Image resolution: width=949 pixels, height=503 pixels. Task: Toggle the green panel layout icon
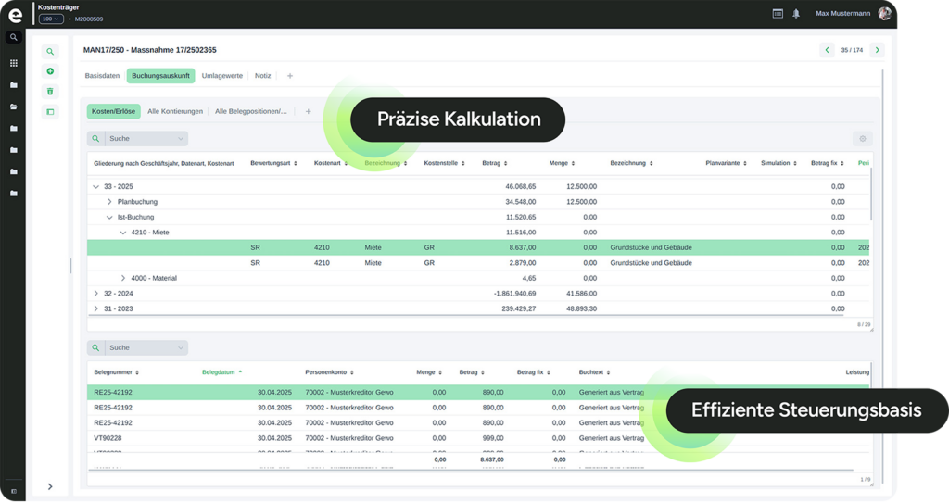50,112
